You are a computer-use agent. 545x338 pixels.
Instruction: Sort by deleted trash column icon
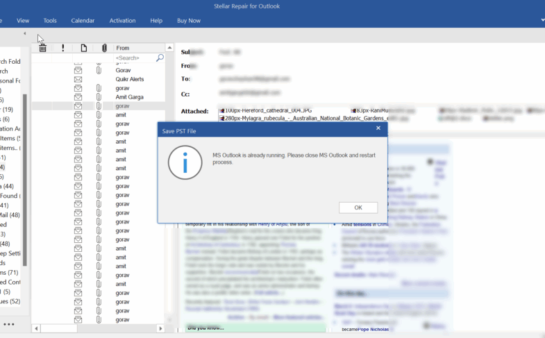(x=43, y=48)
